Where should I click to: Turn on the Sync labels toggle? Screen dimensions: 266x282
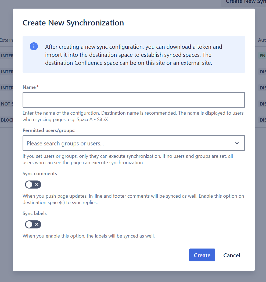tap(33, 224)
